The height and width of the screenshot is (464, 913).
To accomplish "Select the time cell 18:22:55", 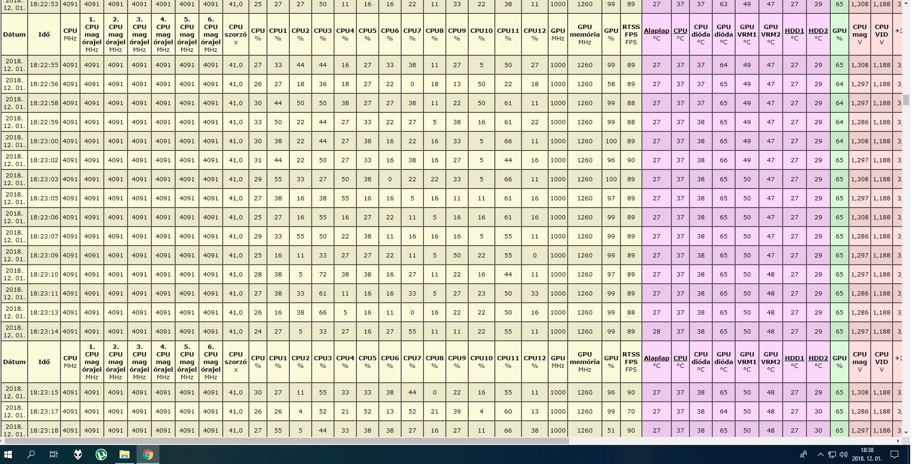I will point(44,65).
